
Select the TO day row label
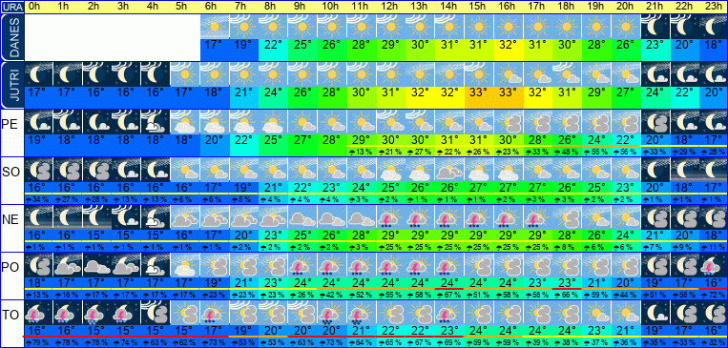pyautogui.click(x=10, y=315)
